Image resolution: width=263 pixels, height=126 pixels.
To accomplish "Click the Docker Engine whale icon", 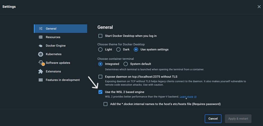I will click(41, 46).
